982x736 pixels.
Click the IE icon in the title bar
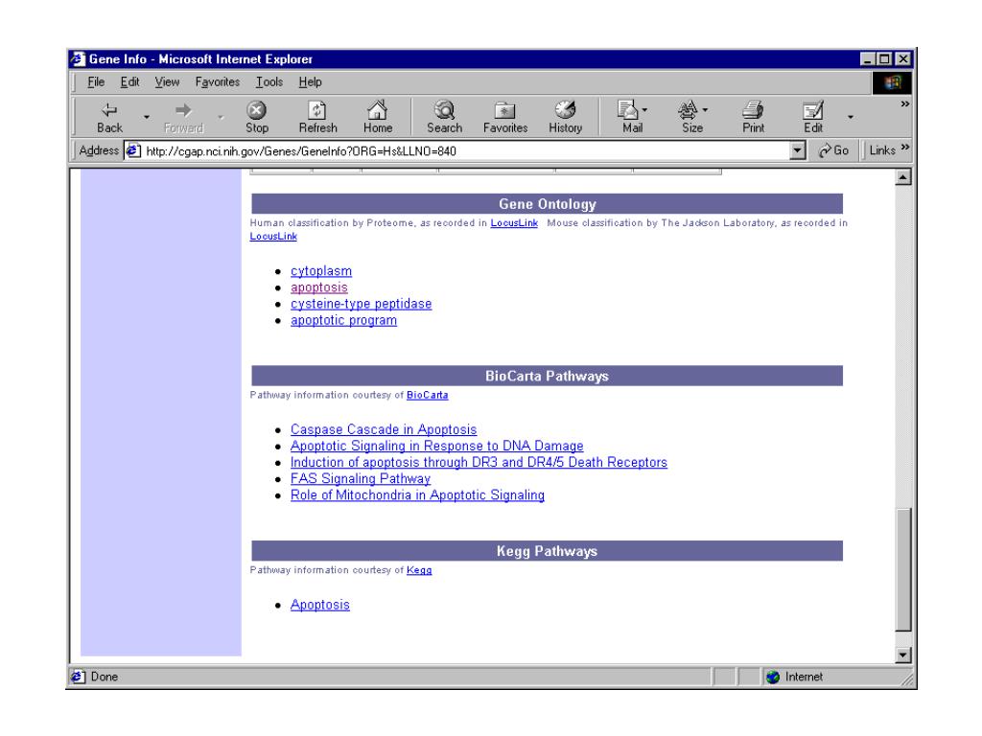78,58
